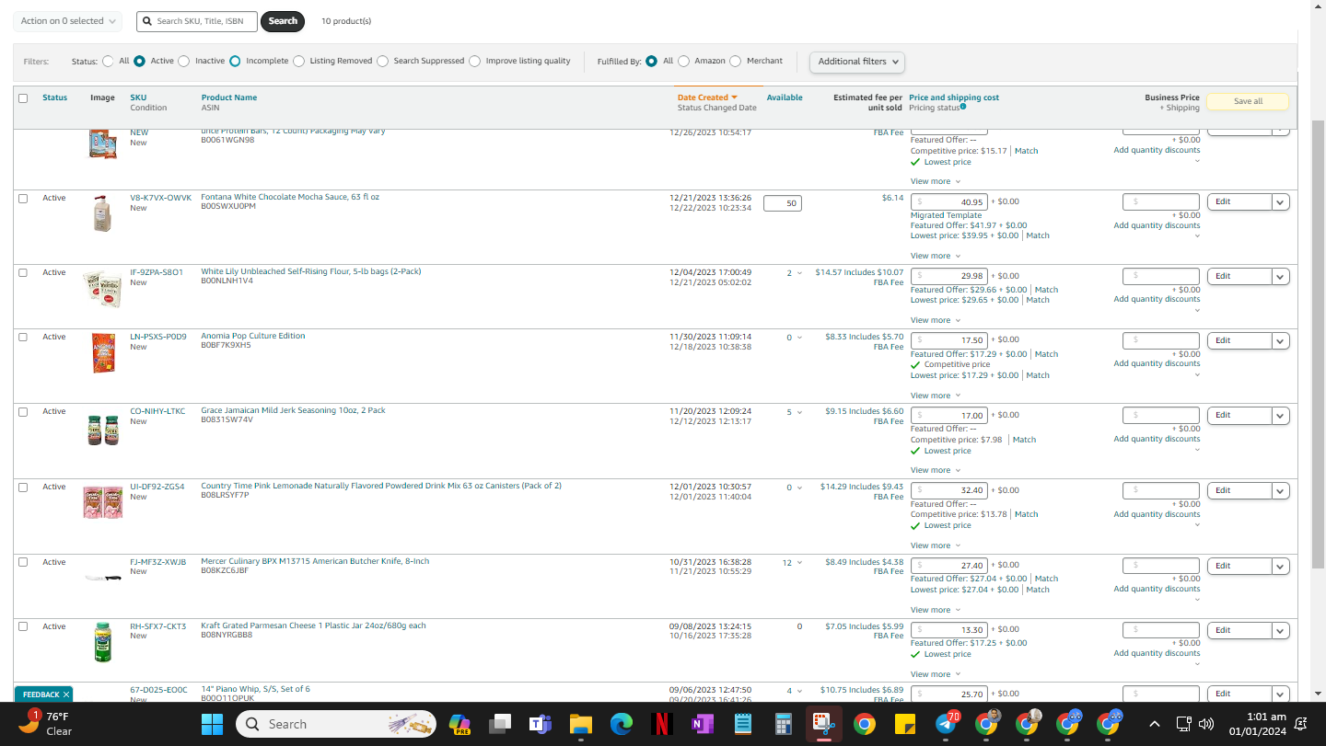Image resolution: width=1326 pixels, height=746 pixels.
Task: Click the Price and shipping cost header
Action: 954,98
